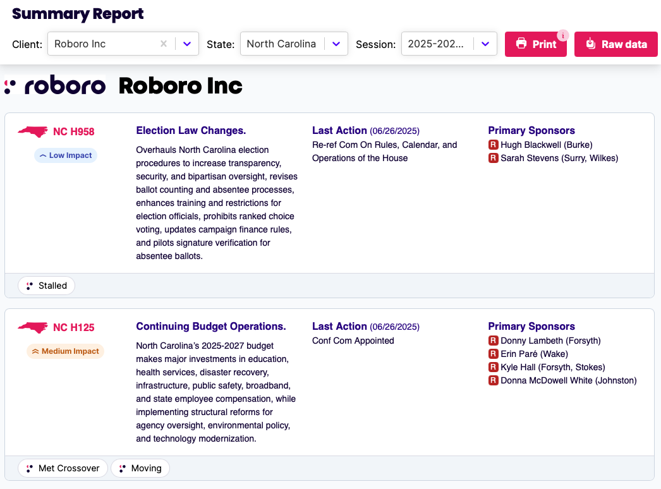Click the printer icon in Print button

[521, 44]
